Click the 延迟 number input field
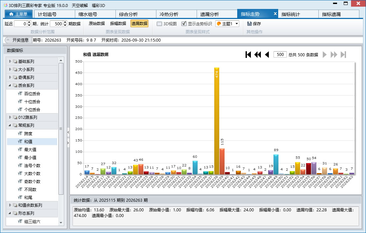This screenshot has height=233, width=366. (21, 24)
